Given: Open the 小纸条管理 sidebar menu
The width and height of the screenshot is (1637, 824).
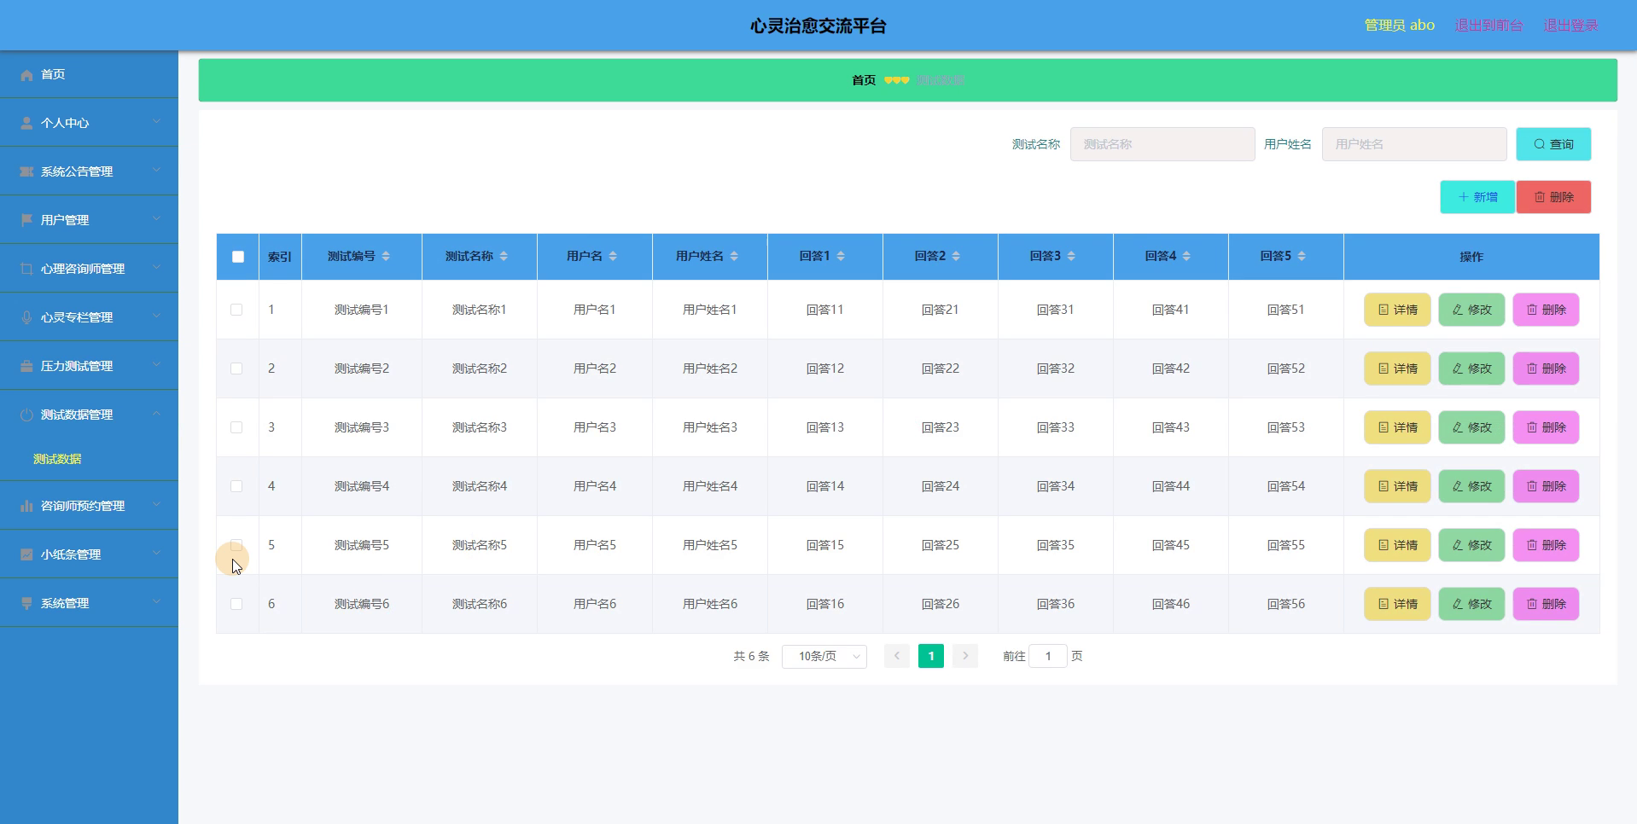Looking at the screenshot, I should click(x=89, y=554).
